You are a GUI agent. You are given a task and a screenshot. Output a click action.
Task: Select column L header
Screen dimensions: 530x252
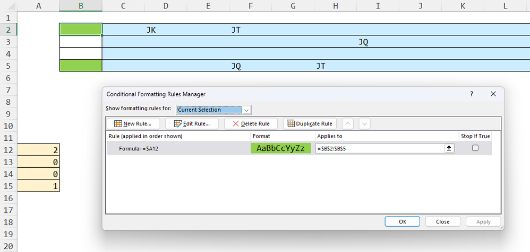tap(505, 5)
